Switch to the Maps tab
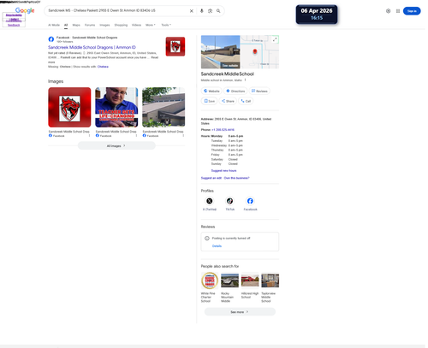 click(x=76, y=25)
